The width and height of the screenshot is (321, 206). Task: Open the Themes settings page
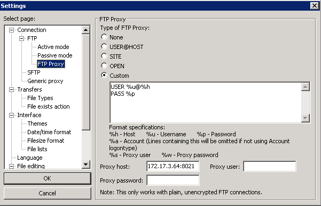click(37, 123)
